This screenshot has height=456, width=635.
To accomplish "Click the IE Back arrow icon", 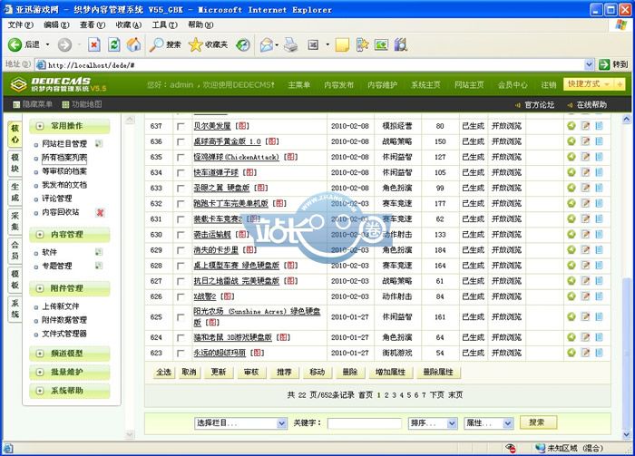I will pos(15,44).
